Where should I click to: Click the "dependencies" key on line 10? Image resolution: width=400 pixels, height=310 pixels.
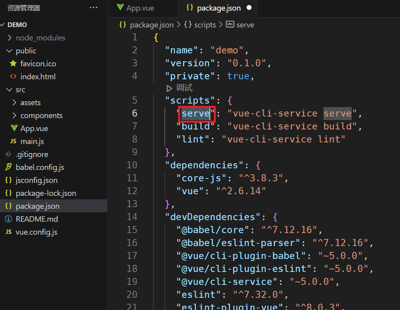pyautogui.click(x=204, y=165)
